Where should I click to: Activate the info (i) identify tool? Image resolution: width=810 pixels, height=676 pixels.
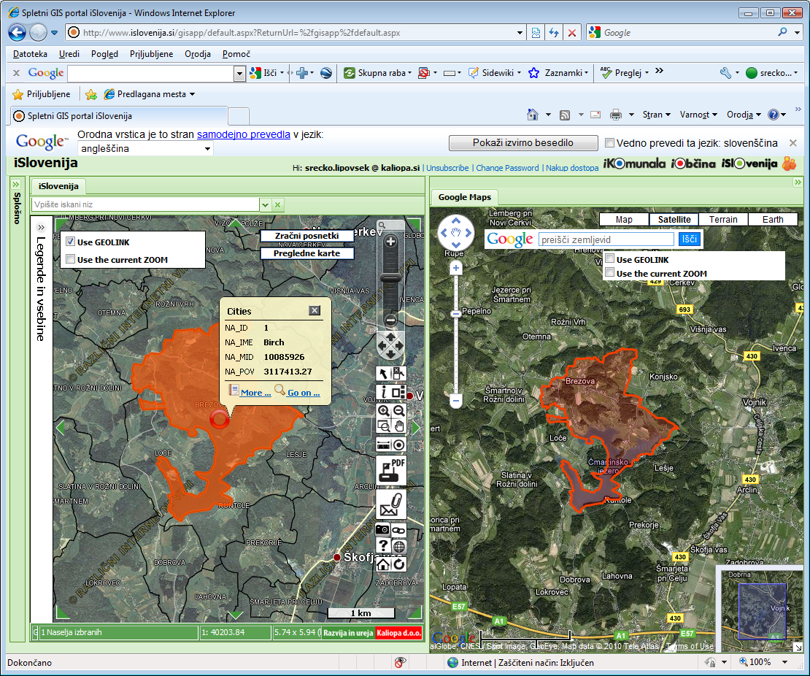[x=383, y=392]
